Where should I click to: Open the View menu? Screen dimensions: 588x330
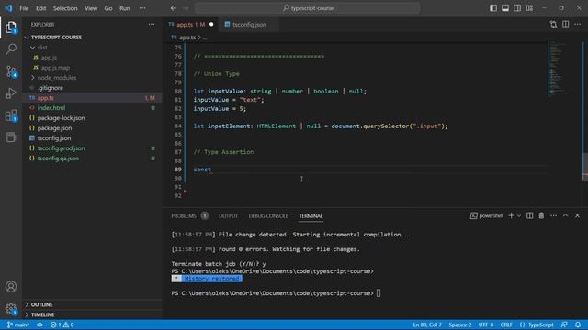click(91, 8)
